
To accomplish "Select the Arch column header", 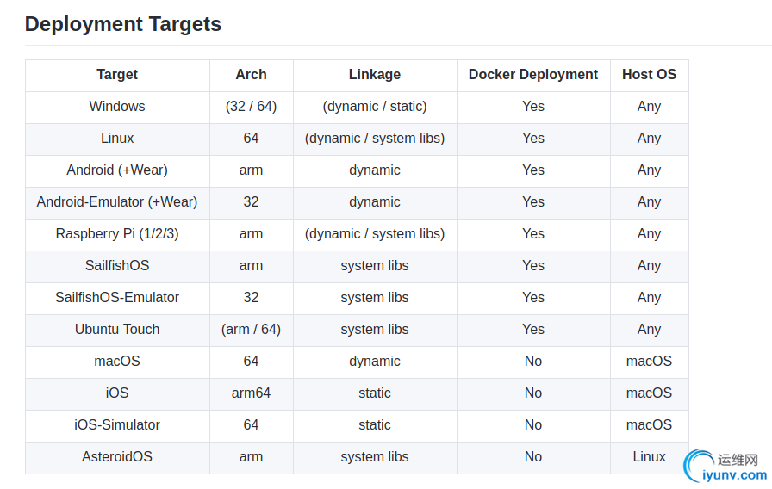I will pyautogui.click(x=251, y=74).
